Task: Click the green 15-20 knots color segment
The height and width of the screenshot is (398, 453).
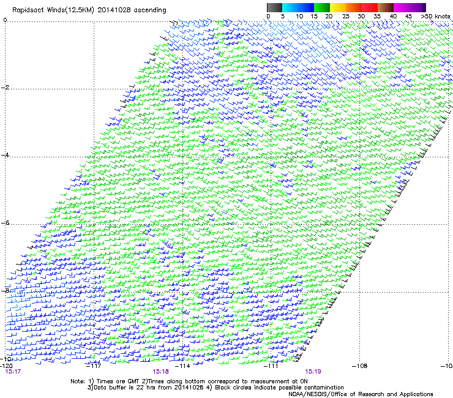Action: (322, 7)
